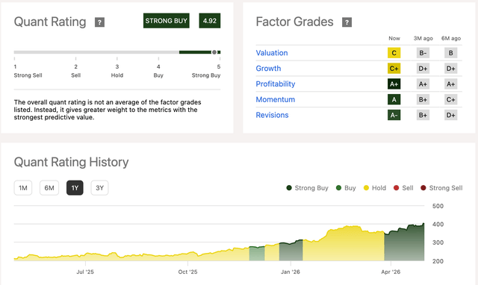
Task: Click Momentum grade B+ from 3M ago
Action: 423,99
